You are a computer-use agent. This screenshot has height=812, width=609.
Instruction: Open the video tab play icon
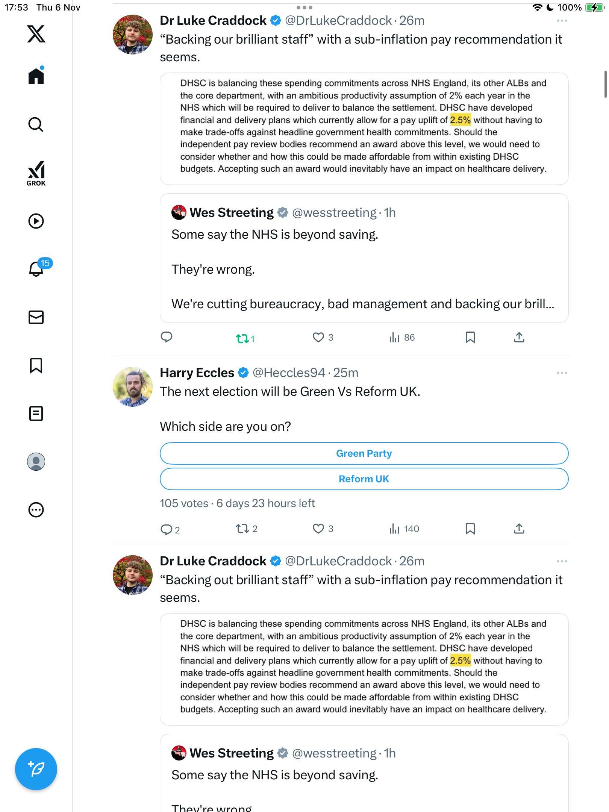coord(36,221)
